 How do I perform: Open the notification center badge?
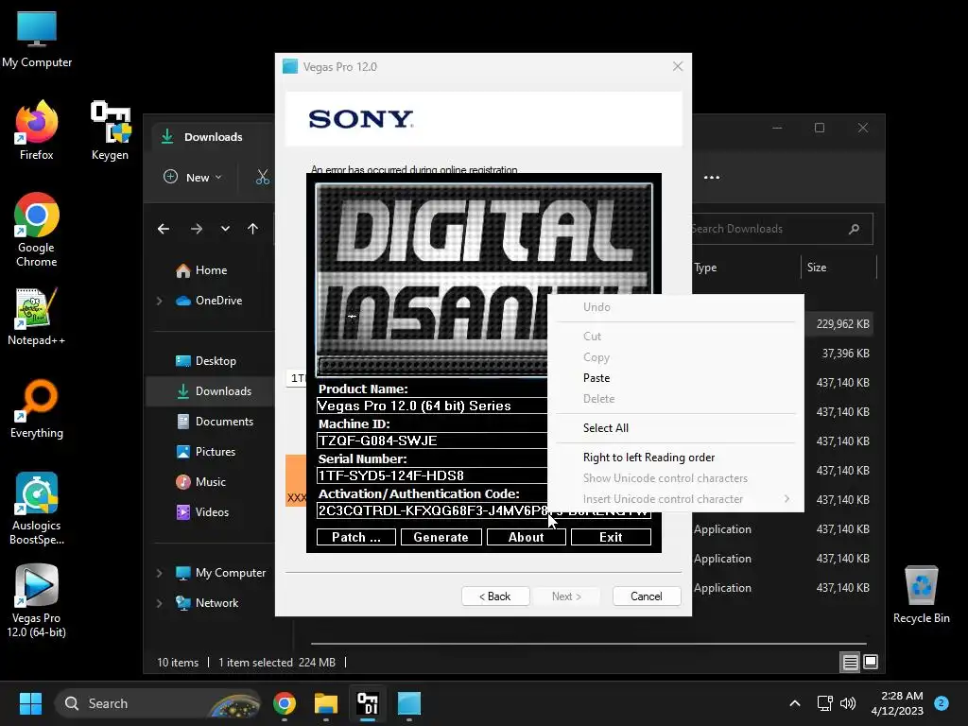[x=942, y=703]
